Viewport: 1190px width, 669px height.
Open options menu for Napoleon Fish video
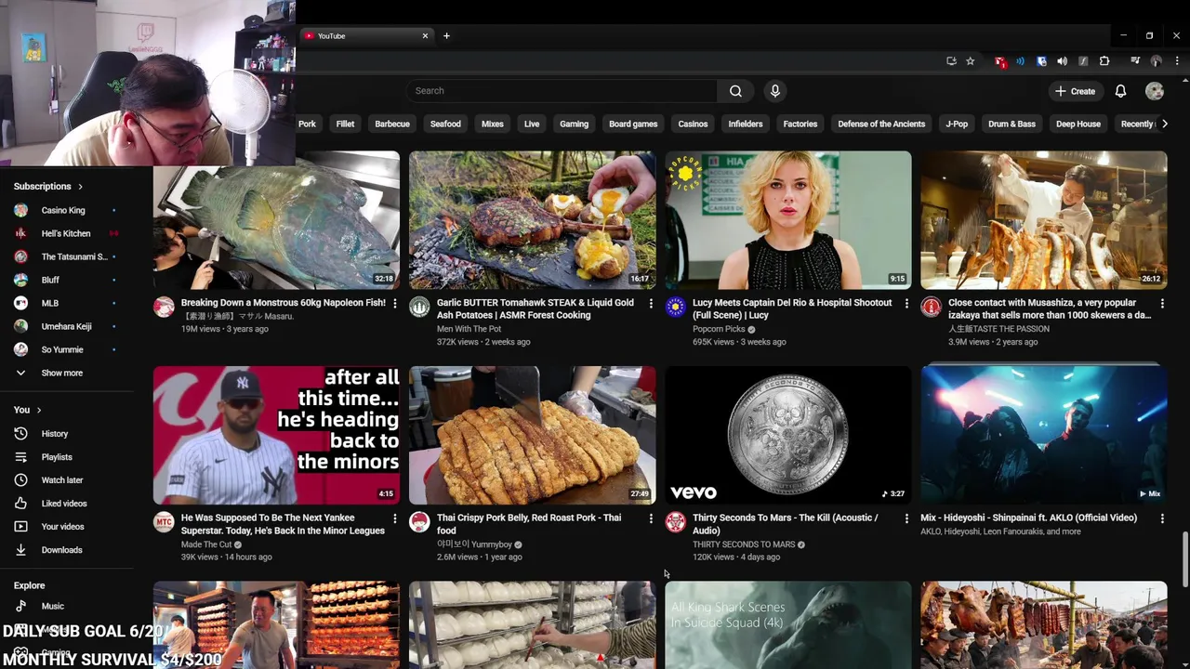[x=394, y=303]
